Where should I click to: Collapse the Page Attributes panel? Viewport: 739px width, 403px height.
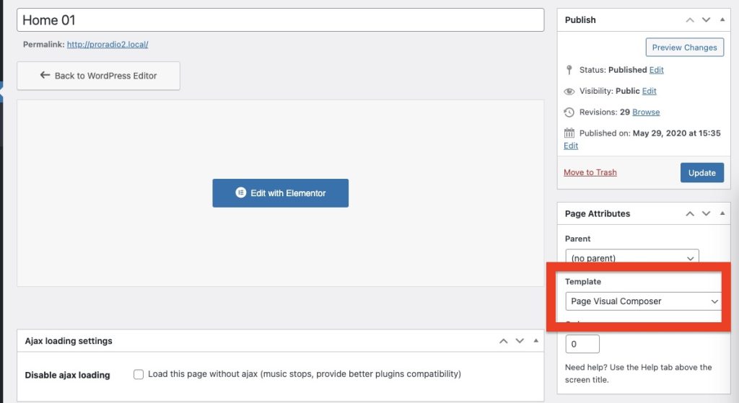pyautogui.click(x=722, y=214)
